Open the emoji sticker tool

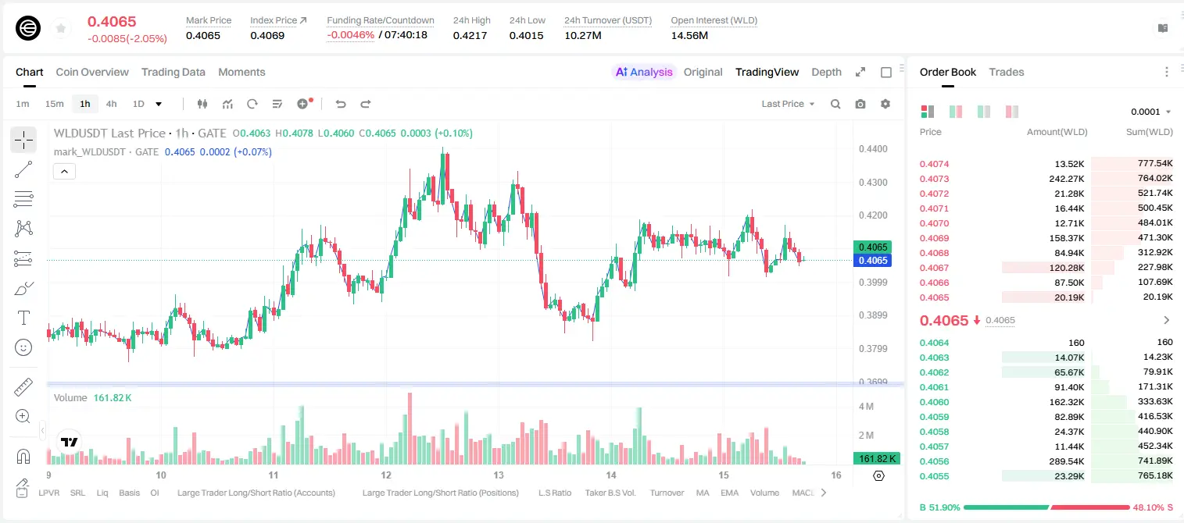pyautogui.click(x=23, y=347)
